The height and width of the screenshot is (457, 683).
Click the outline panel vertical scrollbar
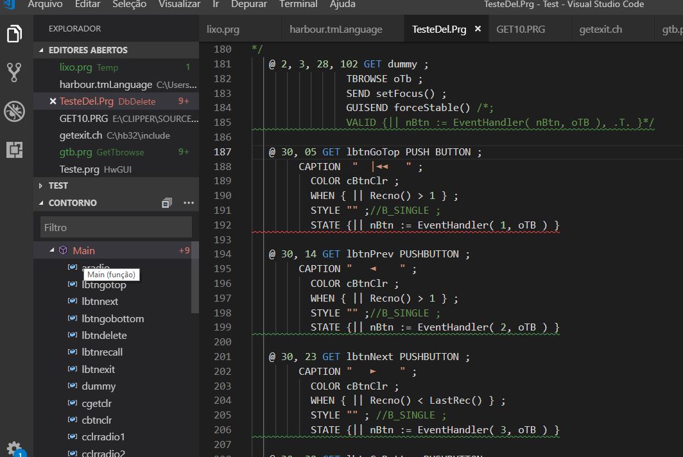(x=195, y=276)
